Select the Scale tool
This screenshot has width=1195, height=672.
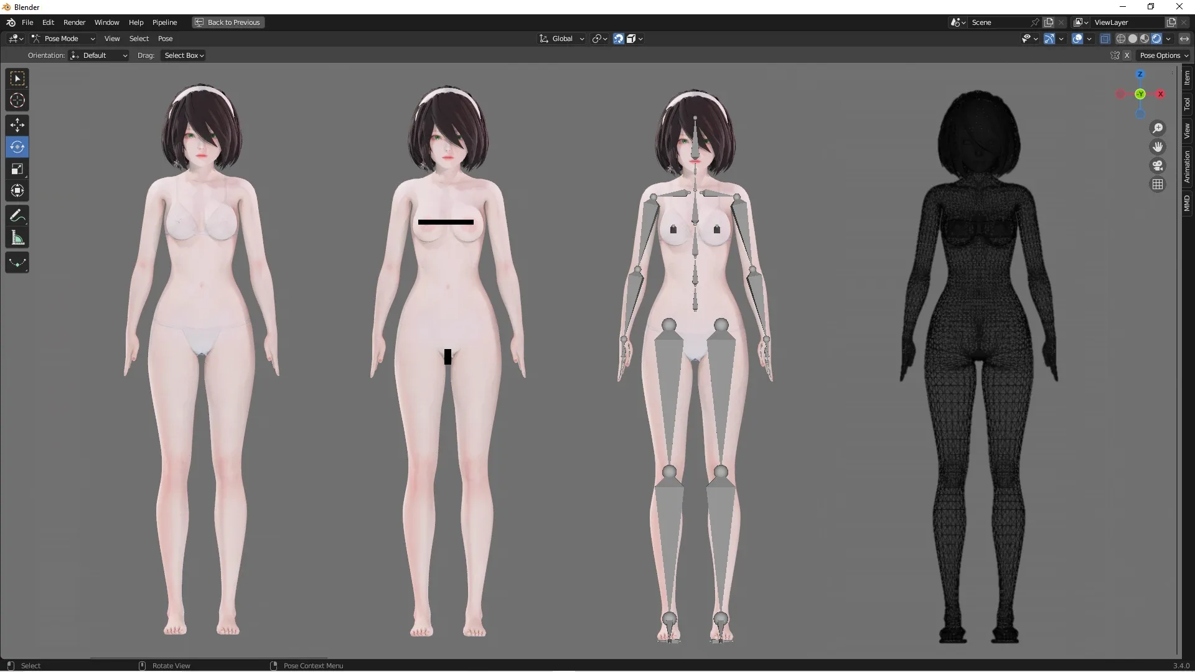click(x=17, y=169)
